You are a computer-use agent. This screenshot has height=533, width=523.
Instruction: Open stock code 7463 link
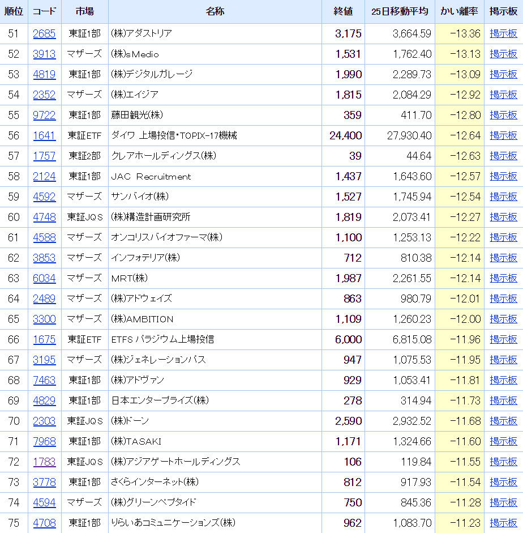44,381
